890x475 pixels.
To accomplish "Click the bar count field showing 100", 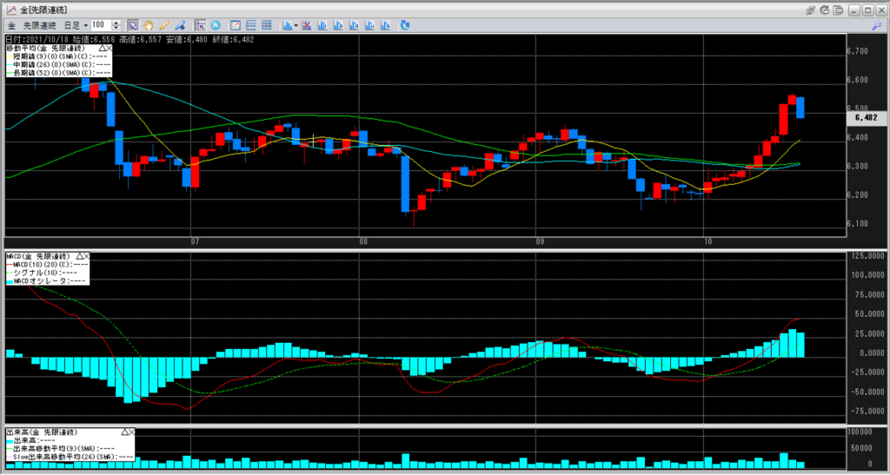I will [x=101, y=25].
